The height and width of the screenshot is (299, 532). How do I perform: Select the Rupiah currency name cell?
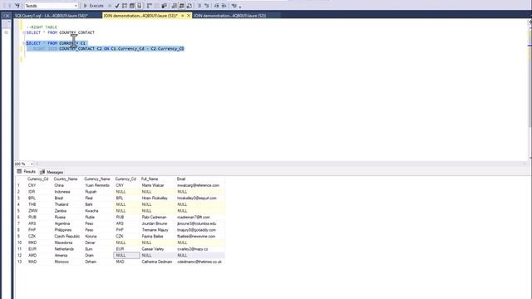click(x=98, y=192)
